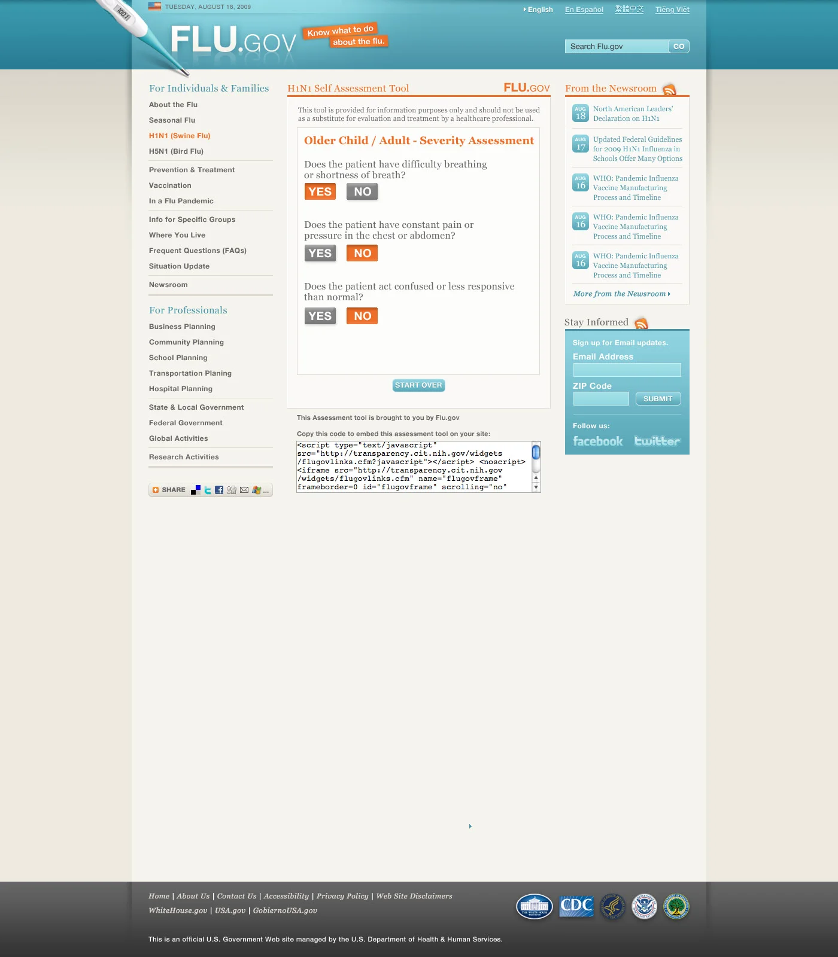Image resolution: width=838 pixels, height=957 pixels.
Task: Click the FLU.GOV header logo
Action: (233, 41)
